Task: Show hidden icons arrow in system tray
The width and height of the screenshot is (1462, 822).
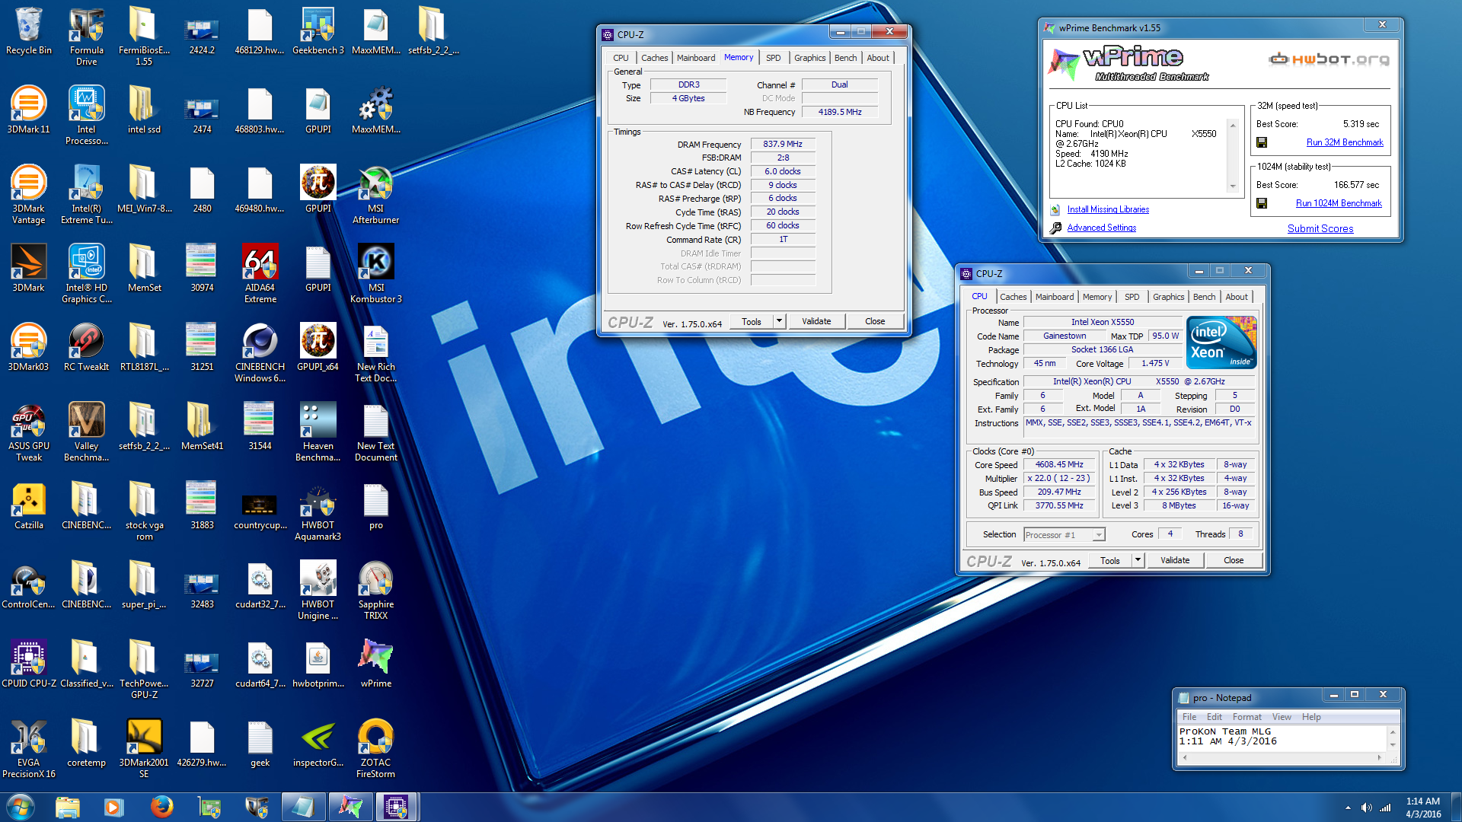Action: coord(1348,808)
